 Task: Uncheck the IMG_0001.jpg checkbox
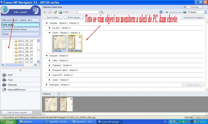[69, 51]
